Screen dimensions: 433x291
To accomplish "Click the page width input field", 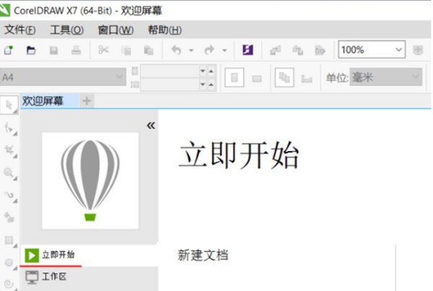I will (170, 71).
